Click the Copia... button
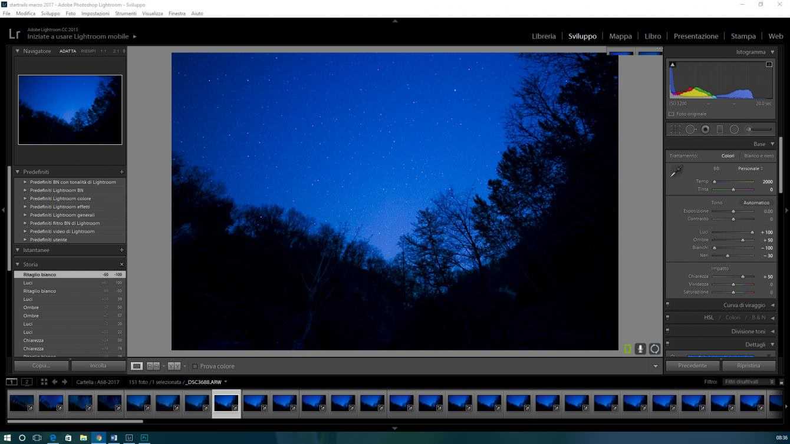The width and height of the screenshot is (790, 444). 41,366
